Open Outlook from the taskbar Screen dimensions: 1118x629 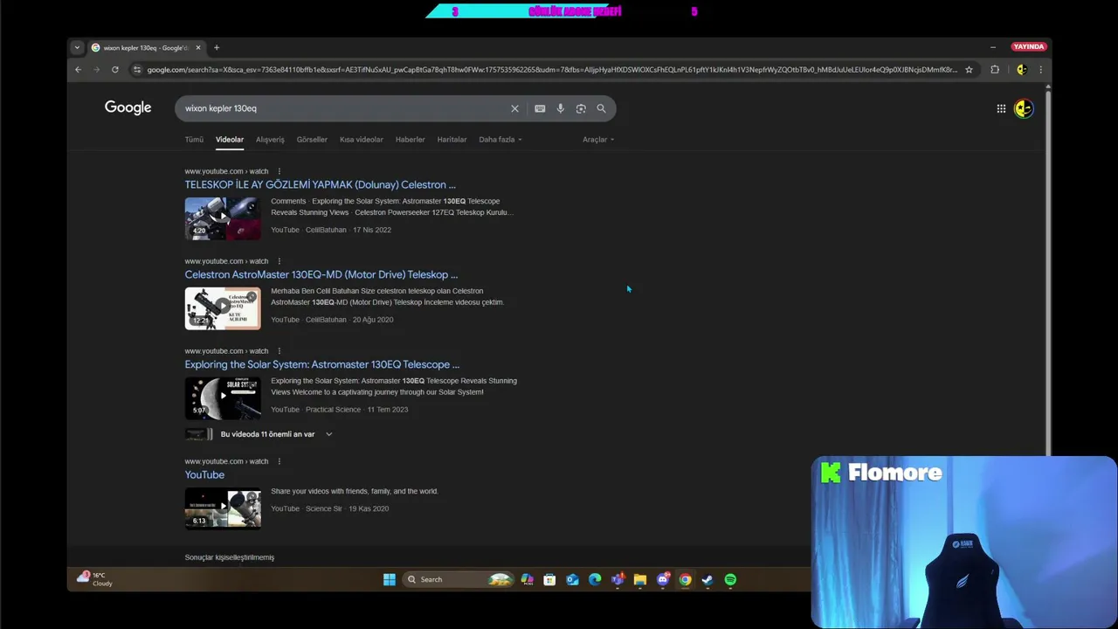(x=572, y=579)
